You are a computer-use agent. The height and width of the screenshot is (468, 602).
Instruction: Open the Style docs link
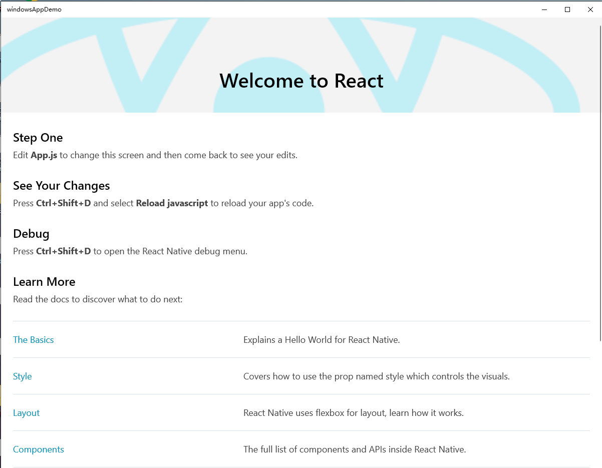23,376
